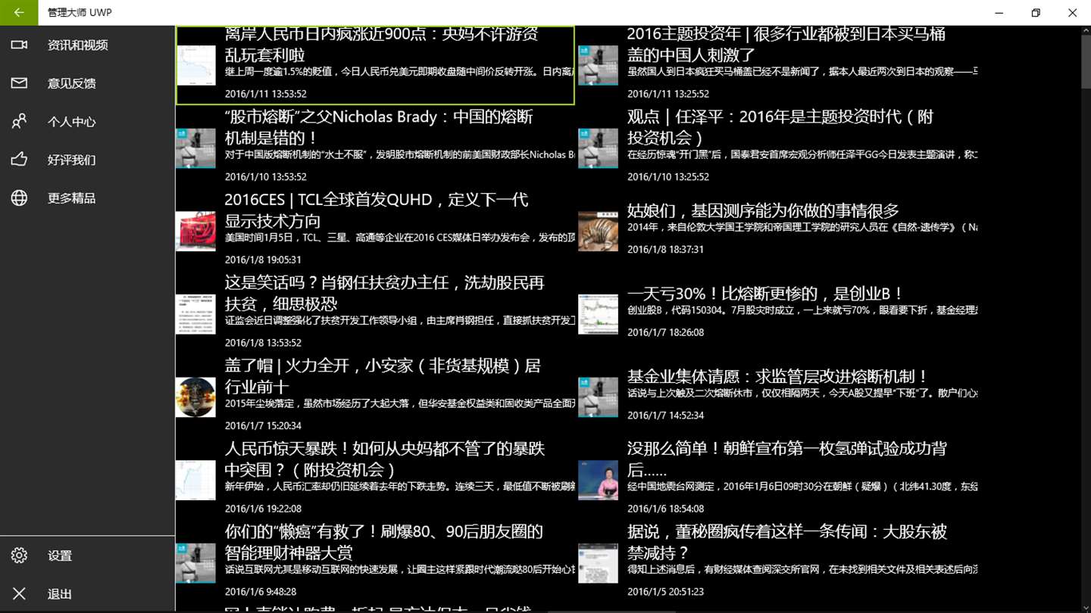Open article 离岸人民币日内疯涨近900点
This screenshot has height=613, width=1091.
tap(375, 65)
